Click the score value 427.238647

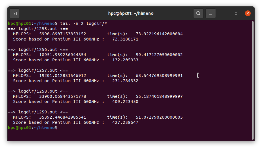tap(125, 122)
